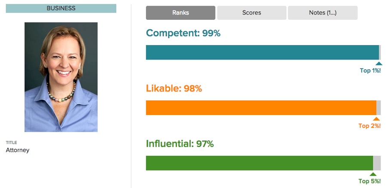Click the green Influential marker triangle
The height and width of the screenshot is (188, 387).
click(373, 174)
